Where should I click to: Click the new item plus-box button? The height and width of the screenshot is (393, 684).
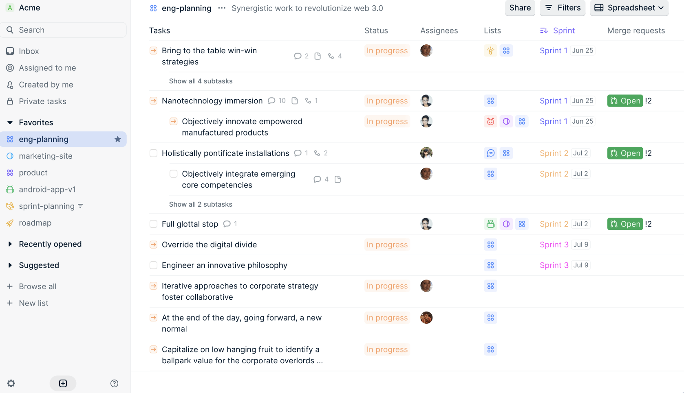tap(63, 383)
